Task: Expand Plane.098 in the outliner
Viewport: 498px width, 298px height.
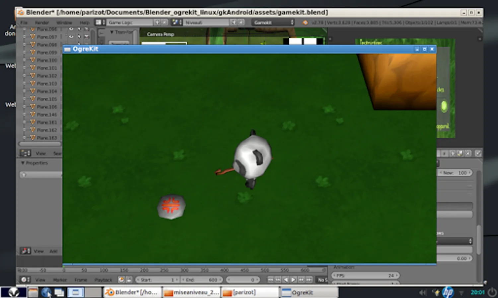Action: coord(25,45)
